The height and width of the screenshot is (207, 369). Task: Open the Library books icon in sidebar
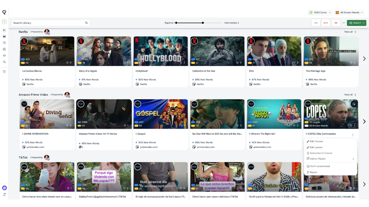coord(4,30)
